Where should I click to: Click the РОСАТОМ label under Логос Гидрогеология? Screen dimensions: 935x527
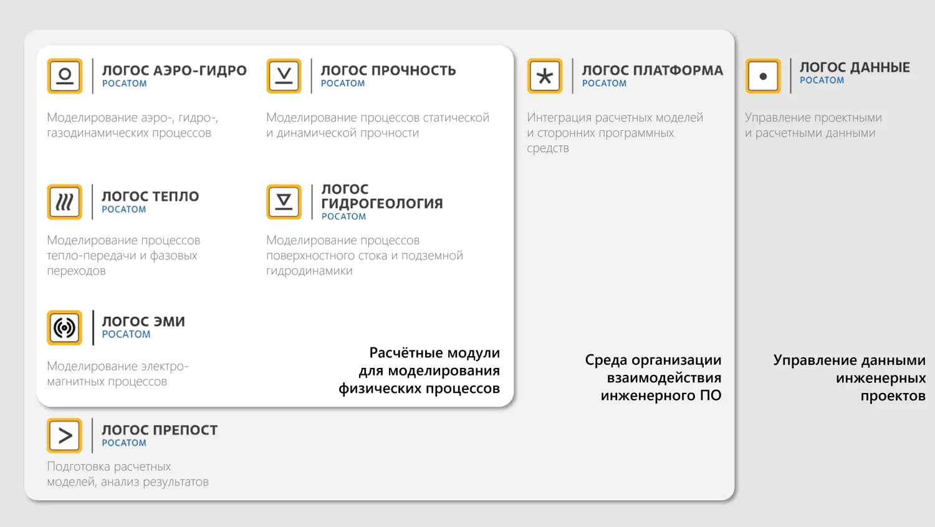pyautogui.click(x=344, y=216)
